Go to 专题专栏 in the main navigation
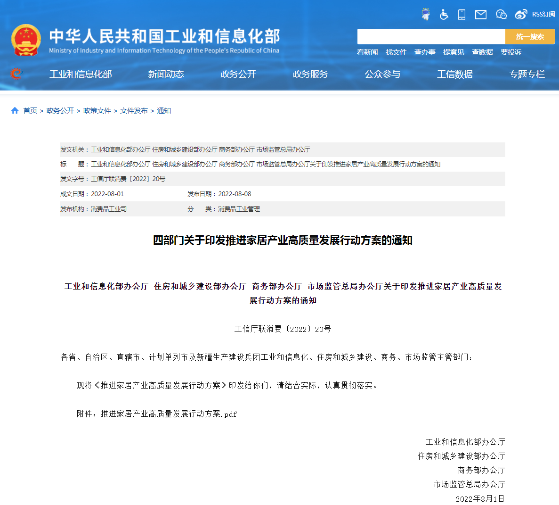The width and height of the screenshot is (559, 505). point(527,74)
